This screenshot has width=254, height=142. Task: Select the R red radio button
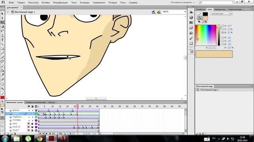(223, 37)
